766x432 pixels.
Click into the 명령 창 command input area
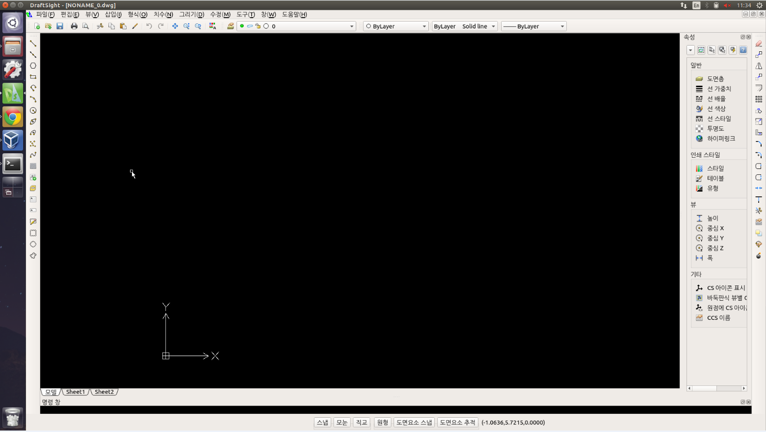(396, 410)
